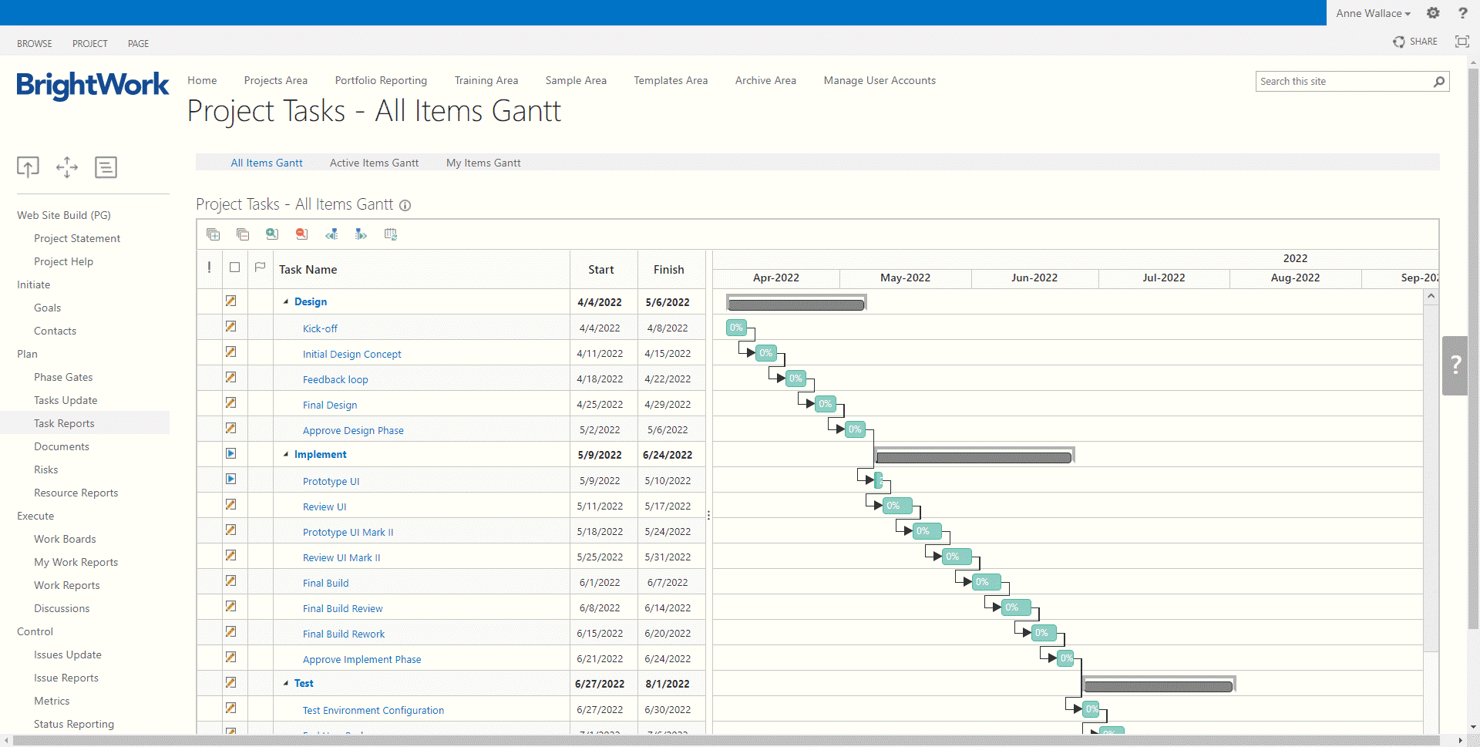The height and width of the screenshot is (747, 1480).
Task: Click the flag column header icon
Action: tap(260, 267)
